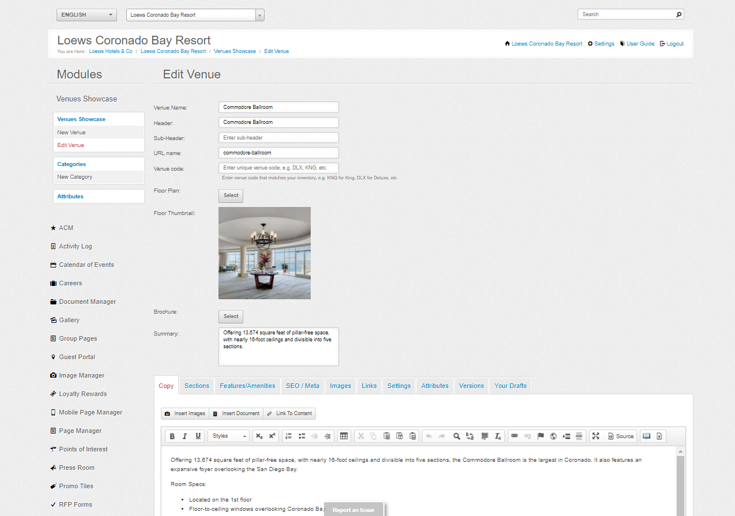Open the Links tab
735x516 pixels.
click(x=370, y=386)
